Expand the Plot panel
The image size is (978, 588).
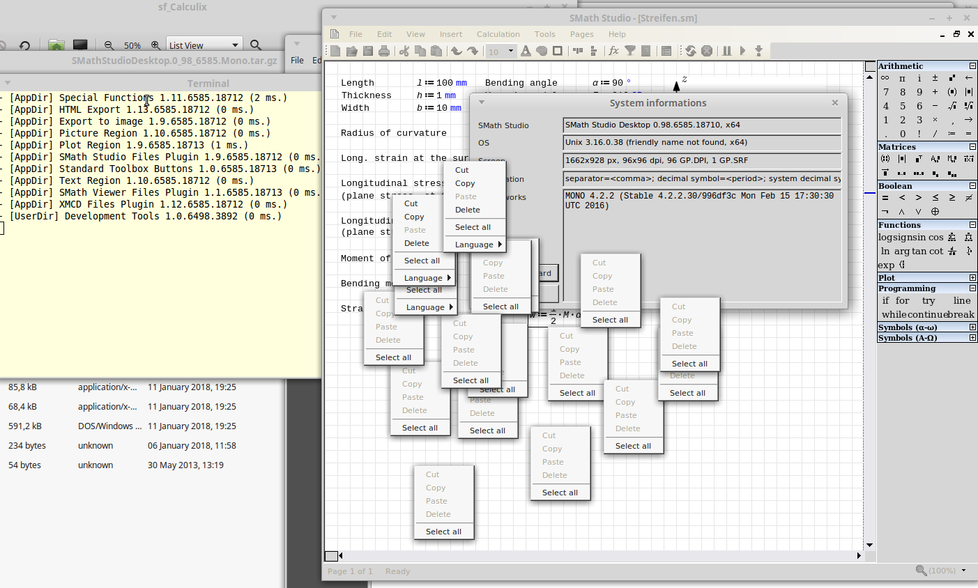(x=972, y=278)
